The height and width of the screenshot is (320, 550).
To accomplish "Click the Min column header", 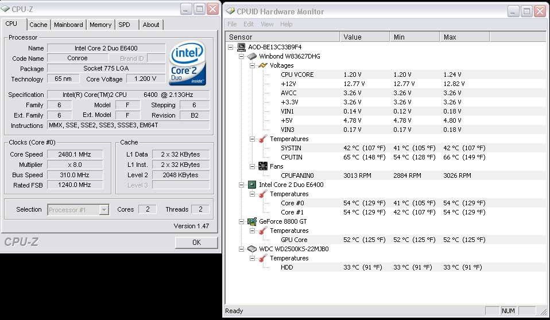I will tap(415, 37).
